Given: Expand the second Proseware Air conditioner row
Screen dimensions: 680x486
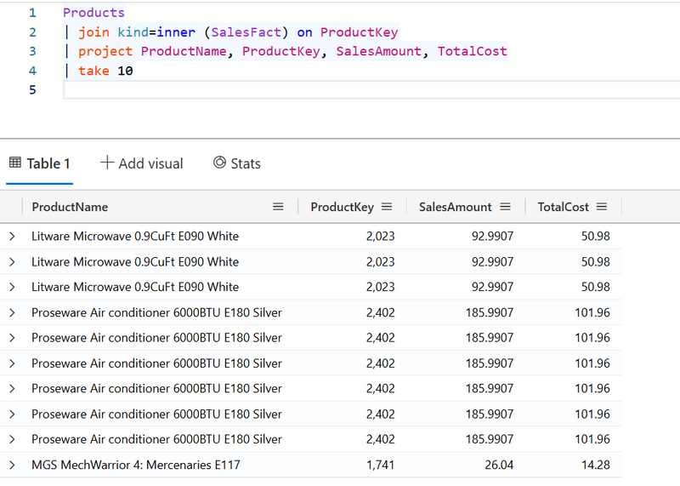Looking at the screenshot, I should (x=12, y=338).
